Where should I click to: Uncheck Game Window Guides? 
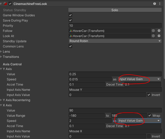click(70, 15)
